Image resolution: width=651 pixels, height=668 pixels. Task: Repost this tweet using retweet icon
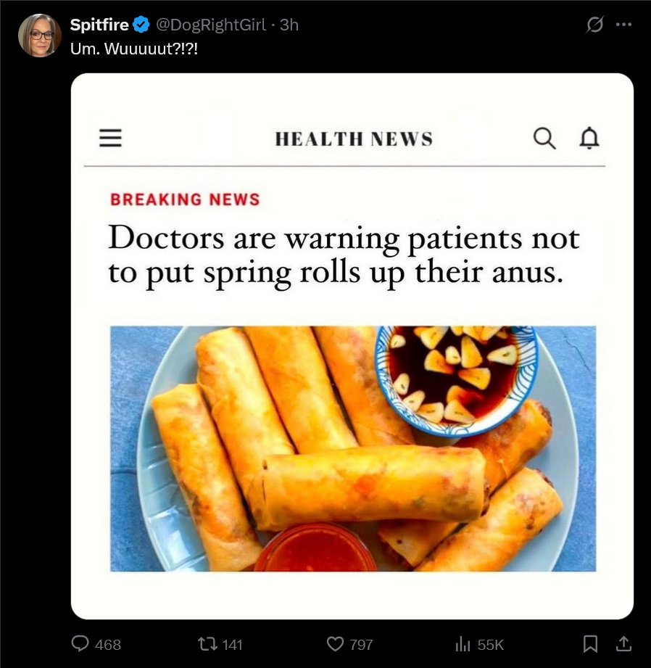[207, 644]
